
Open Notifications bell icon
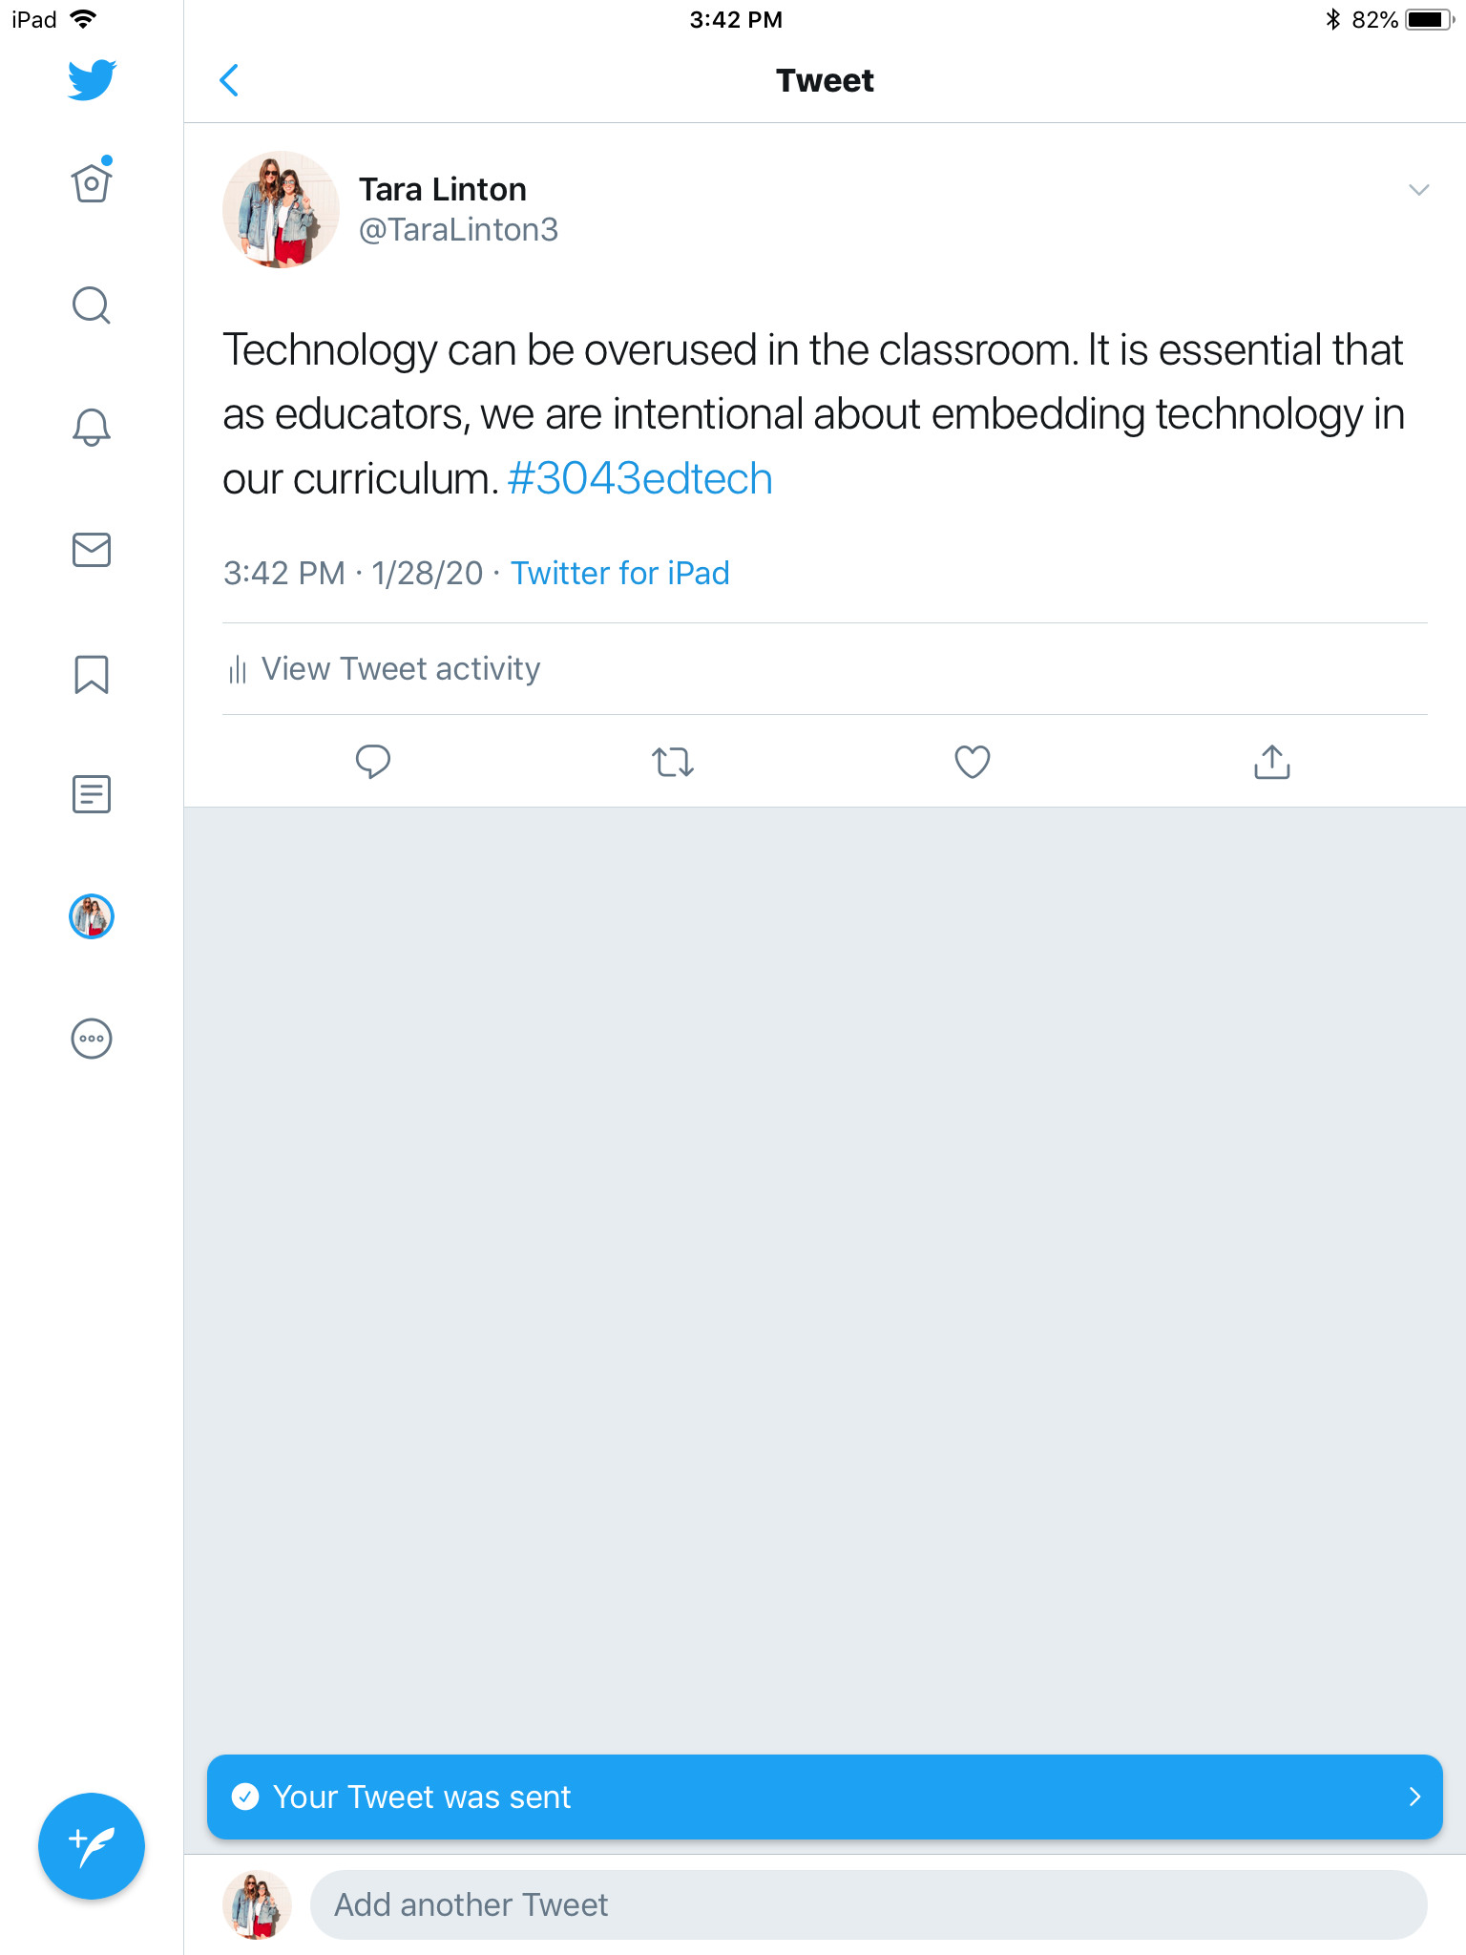point(92,427)
